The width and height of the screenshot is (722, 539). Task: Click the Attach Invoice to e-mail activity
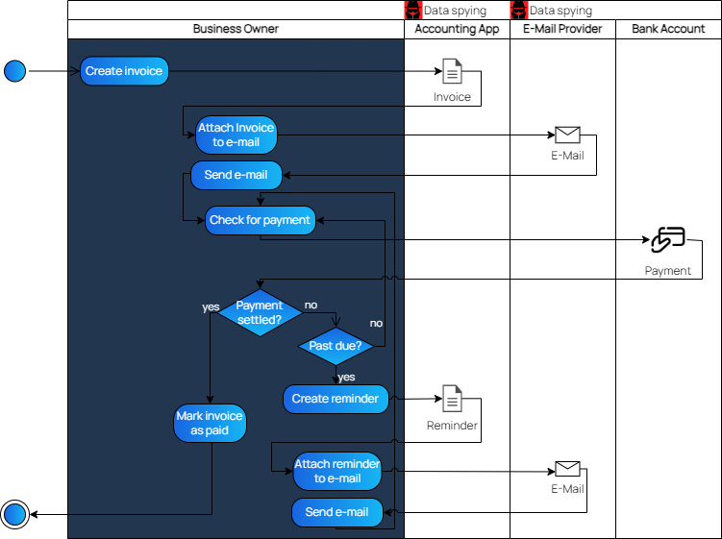pos(237,135)
